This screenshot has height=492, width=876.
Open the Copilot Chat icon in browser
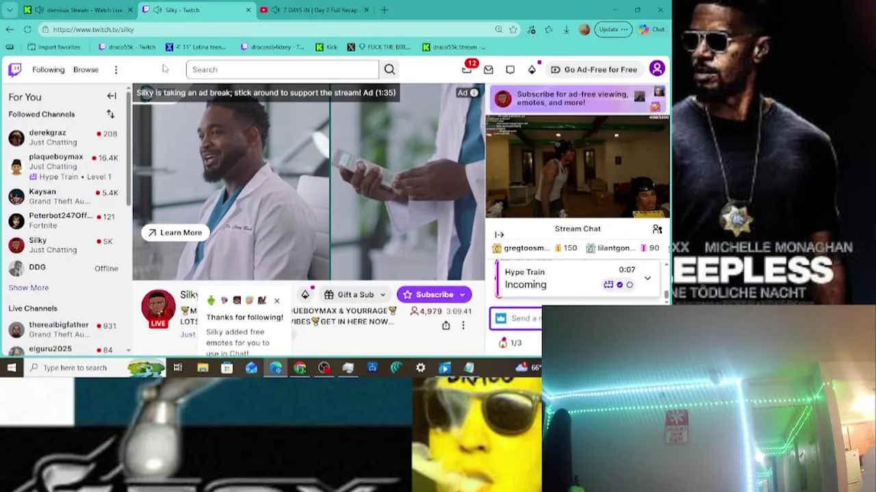tap(652, 29)
